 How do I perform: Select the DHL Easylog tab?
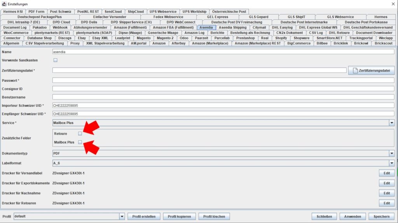tap(282, 27)
